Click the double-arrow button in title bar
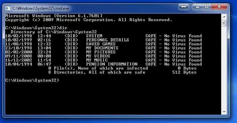This screenshot has width=237, height=123. pyautogui.click(x=183, y=7)
